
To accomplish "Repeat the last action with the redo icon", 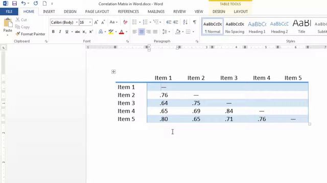I will [36, 4].
